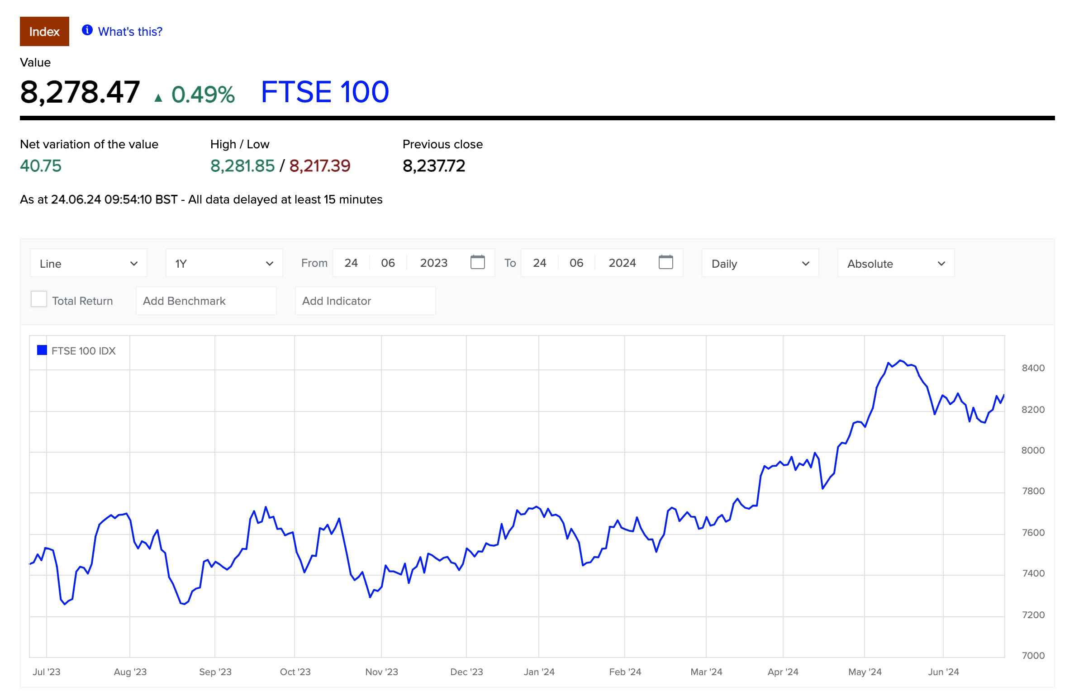Open the To date calendar picker icon
The image size is (1074, 700).
pyautogui.click(x=665, y=262)
